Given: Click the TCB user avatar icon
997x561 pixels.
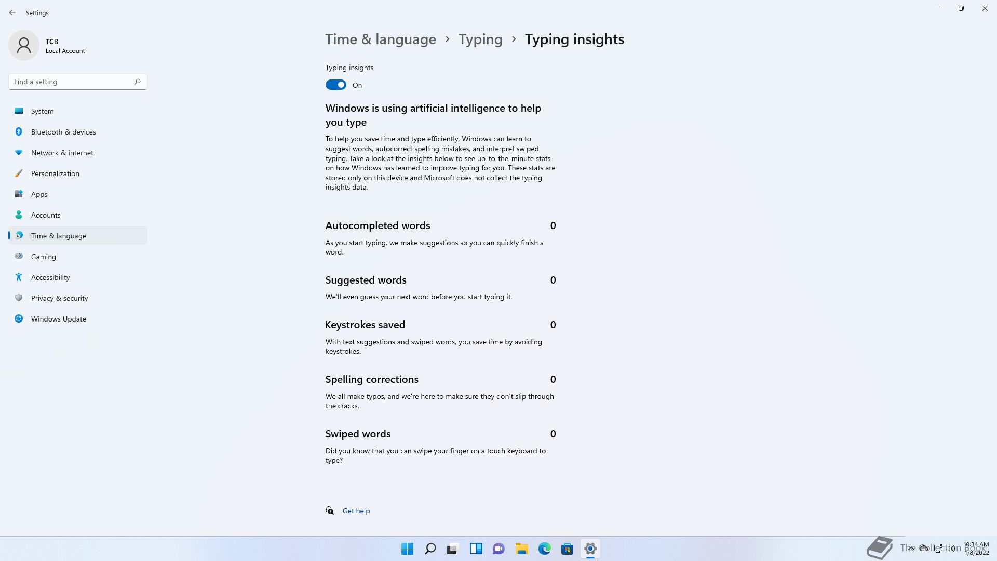Looking at the screenshot, I should (24, 45).
